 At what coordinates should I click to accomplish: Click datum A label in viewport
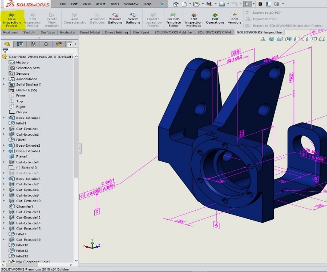216,225
